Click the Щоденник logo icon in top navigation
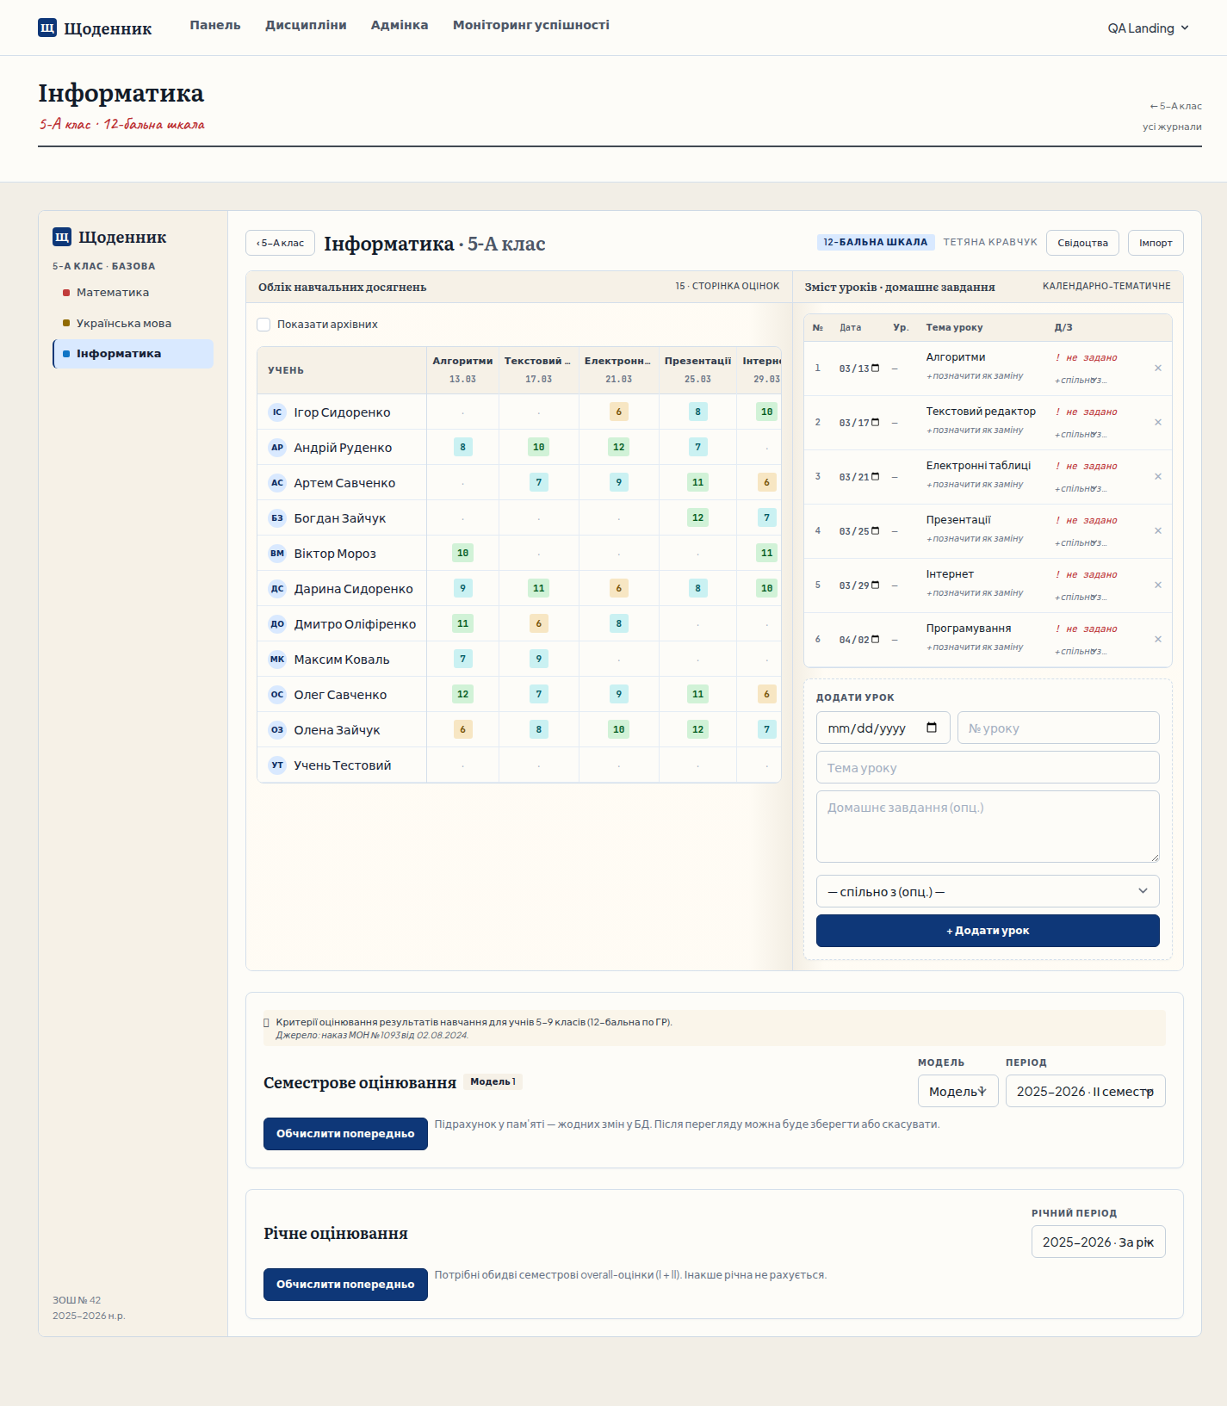Image resolution: width=1227 pixels, height=1406 pixels. point(47,28)
